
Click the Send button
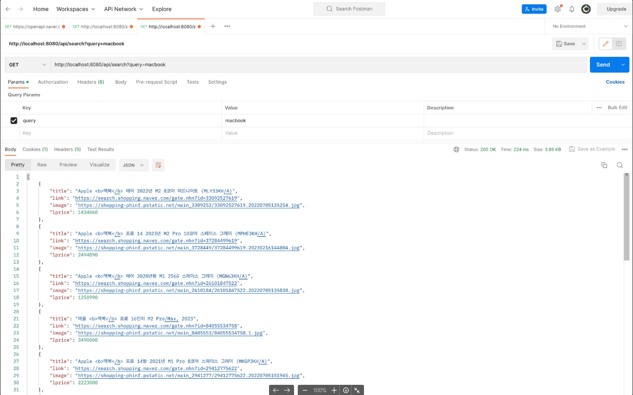[603, 65]
